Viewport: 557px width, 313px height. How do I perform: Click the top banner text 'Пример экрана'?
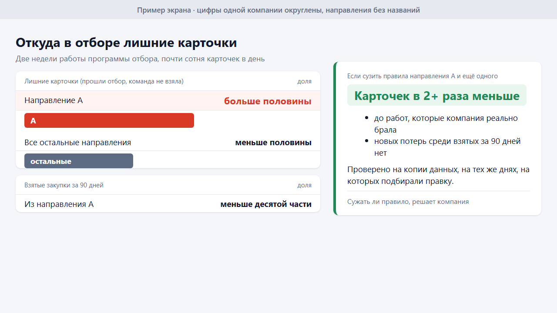coord(164,10)
